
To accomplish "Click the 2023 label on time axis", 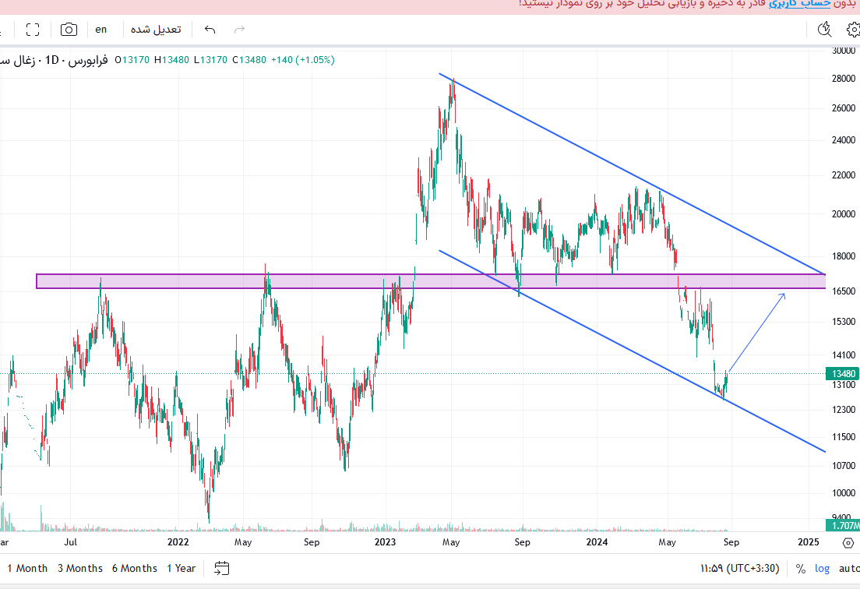I will 385,542.
